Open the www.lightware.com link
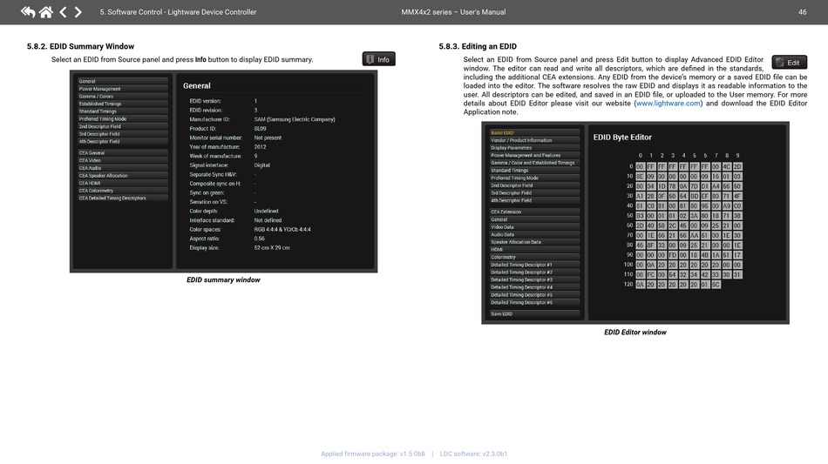Image resolution: width=828 pixels, height=464 pixels. [668, 104]
